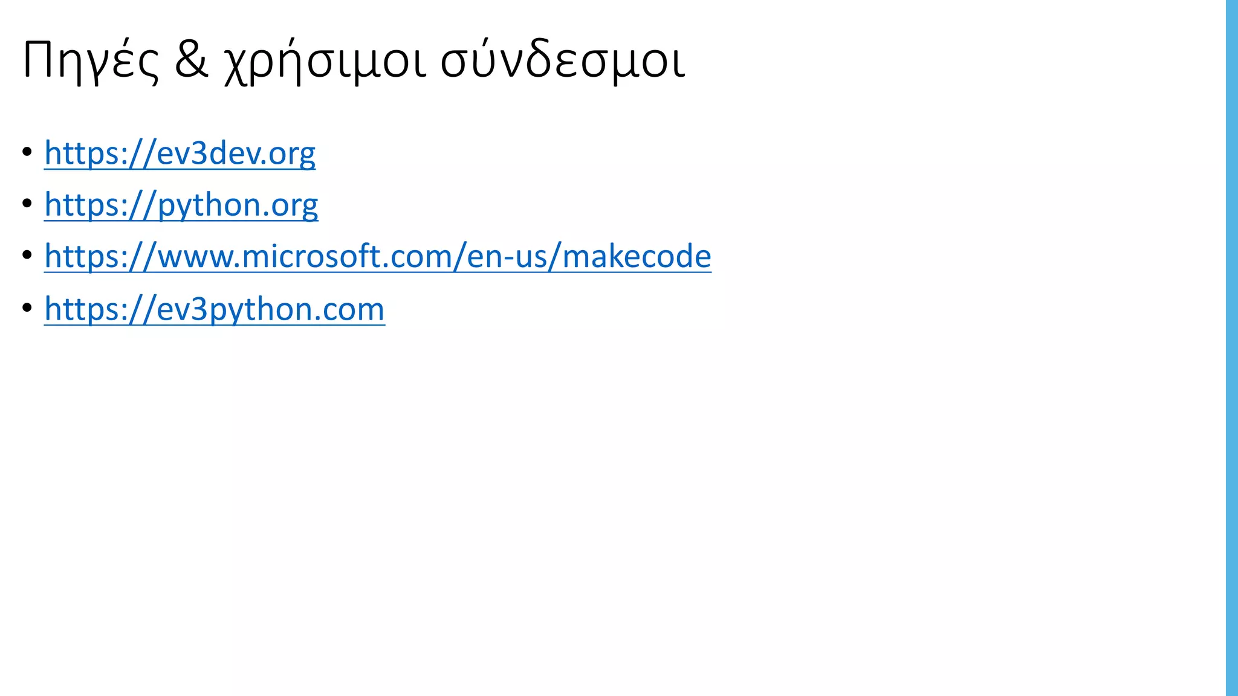Follow the Microsoft MakeCode hyperlink

[x=378, y=256]
